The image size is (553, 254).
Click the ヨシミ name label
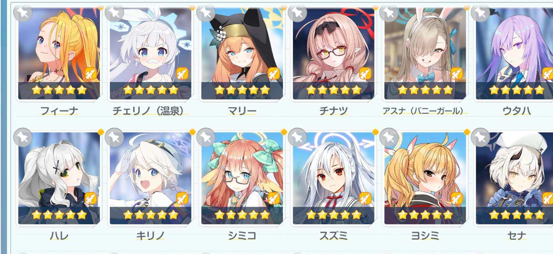[x=425, y=235]
